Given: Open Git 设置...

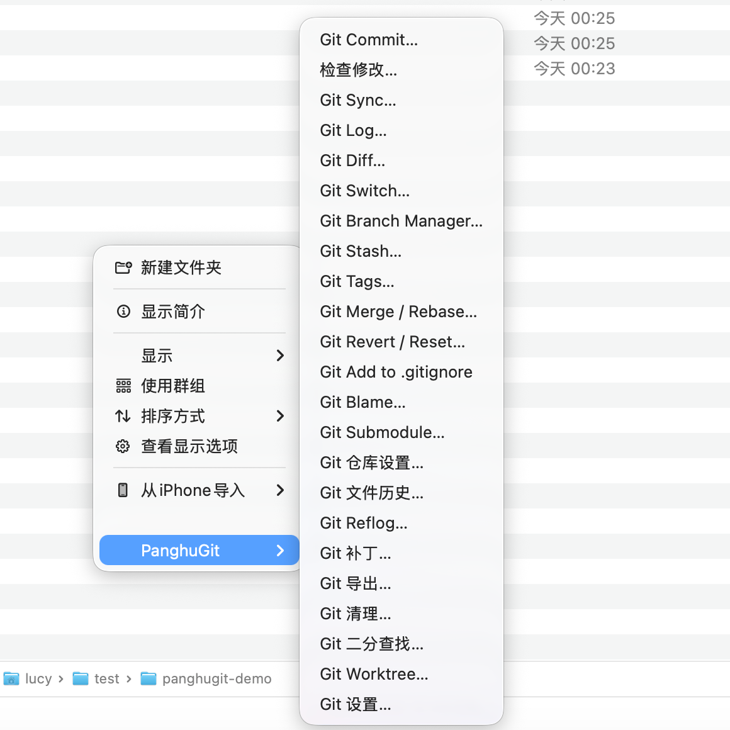Looking at the screenshot, I should 401,704.
